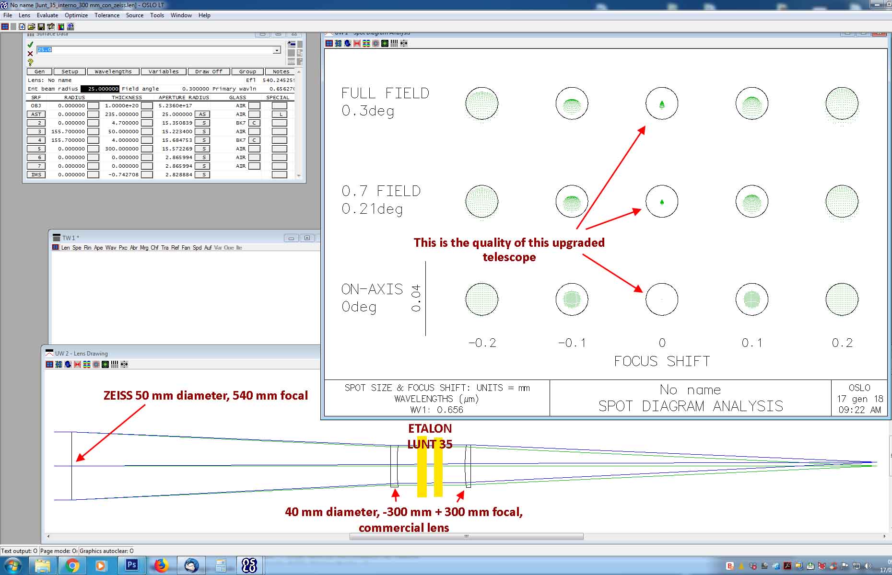This screenshot has height=575, width=892.
Task: Select the AST surface row button
Action: coord(36,114)
